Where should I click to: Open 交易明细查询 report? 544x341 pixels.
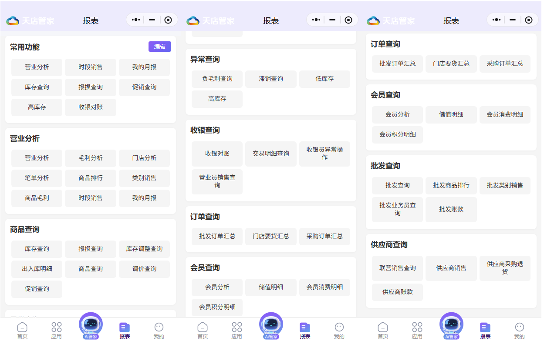click(x=270, y=154)
